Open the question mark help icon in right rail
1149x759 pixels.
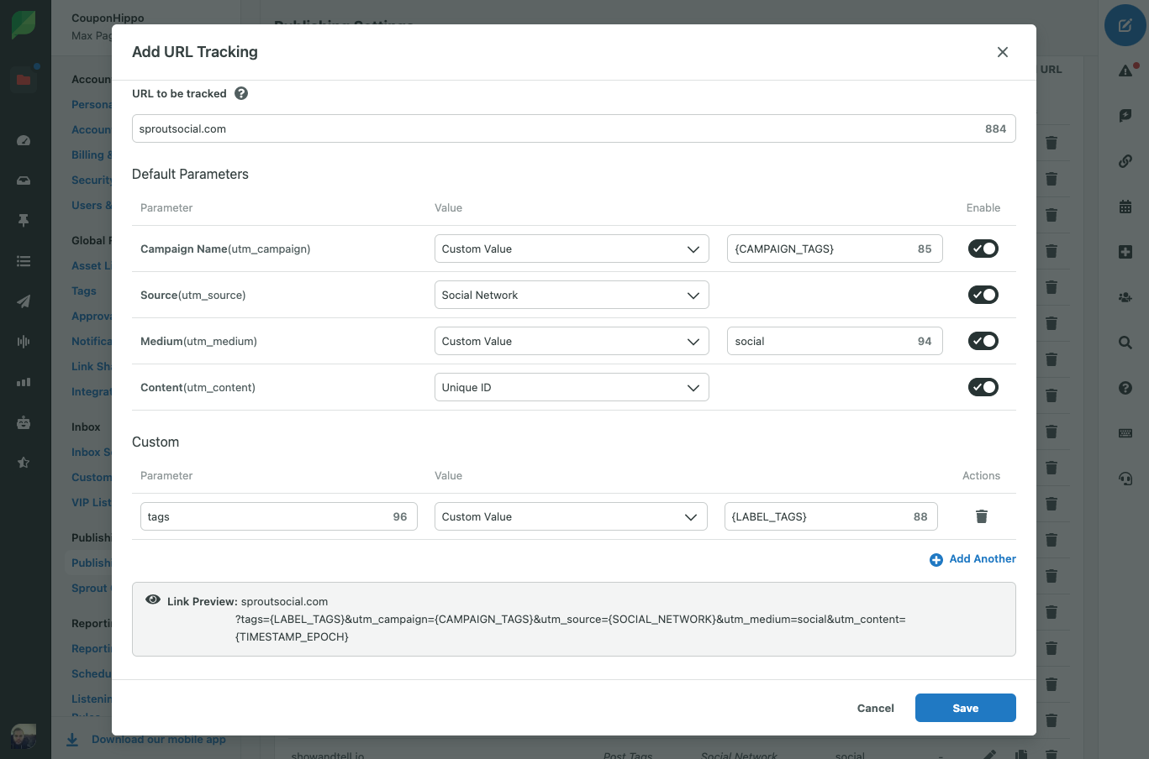pos(1125,388)
